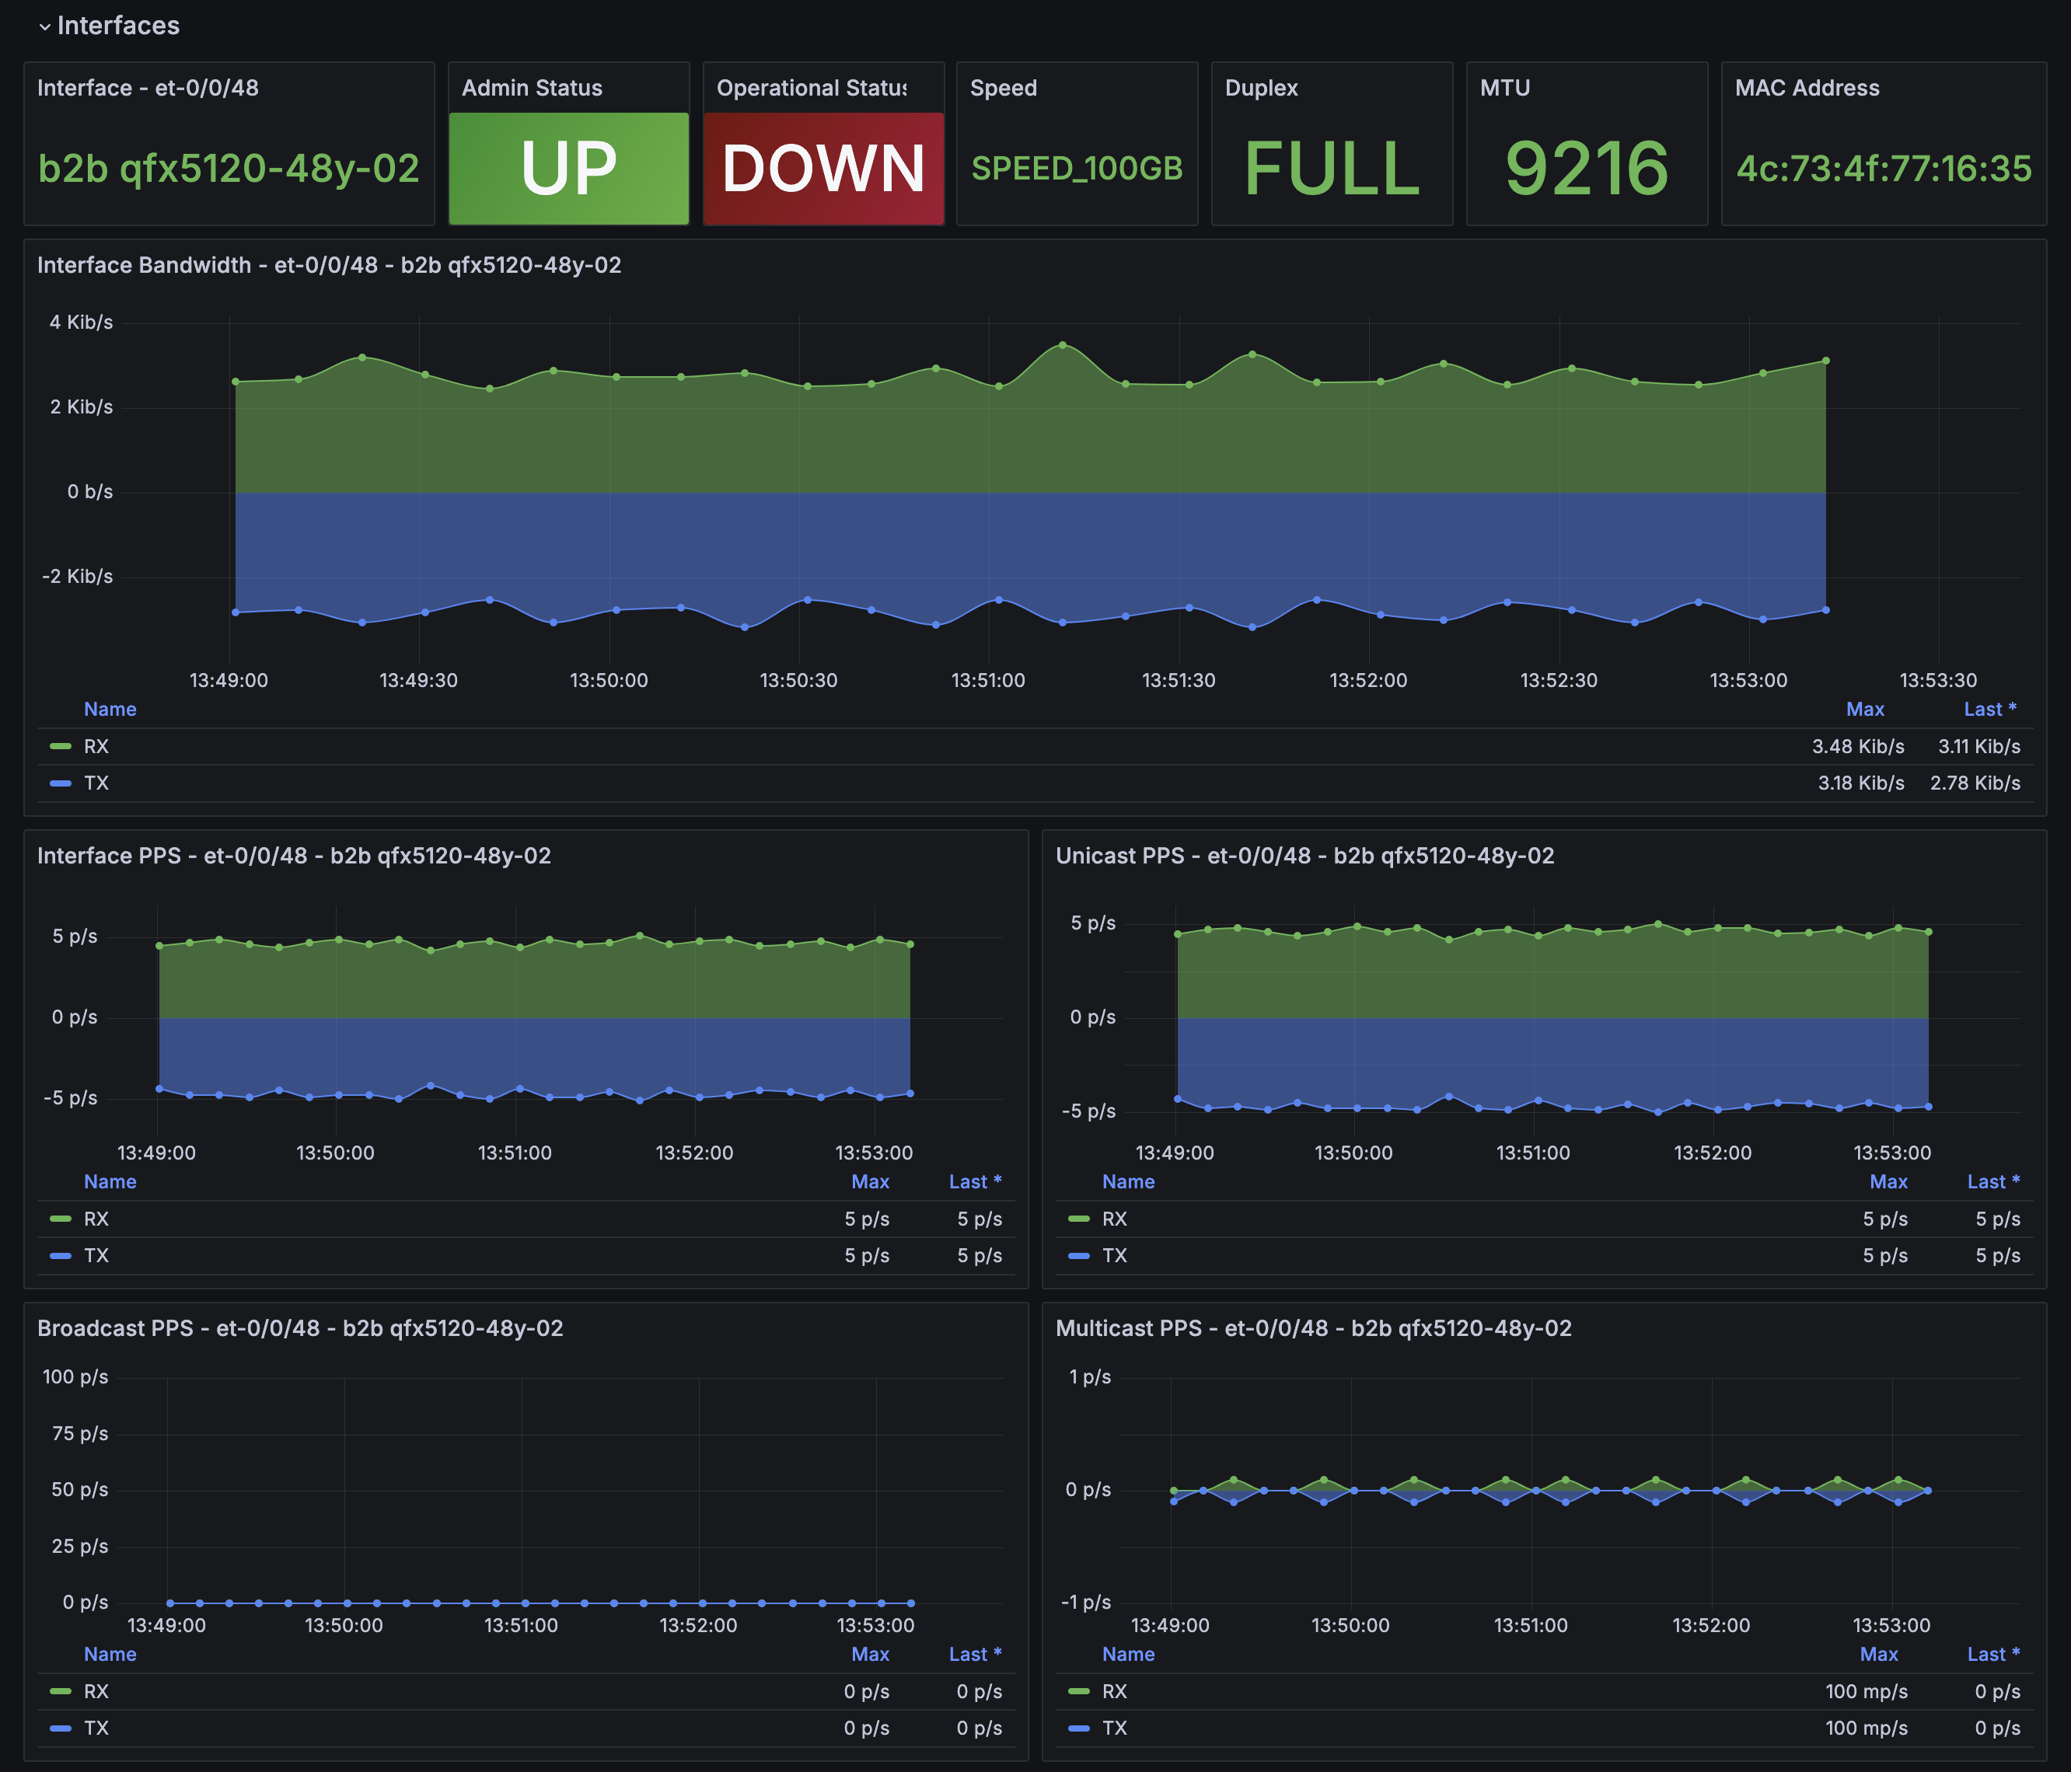Toggle RX series in Broadcast PPS legend
This screenshot has width=2071, height=1772.
coord(96,1692)
